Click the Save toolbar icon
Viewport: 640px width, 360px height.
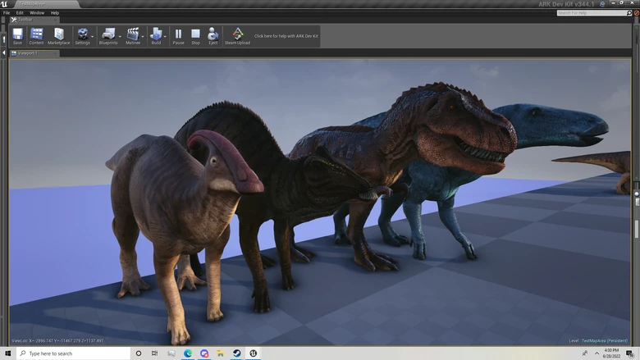17,35
